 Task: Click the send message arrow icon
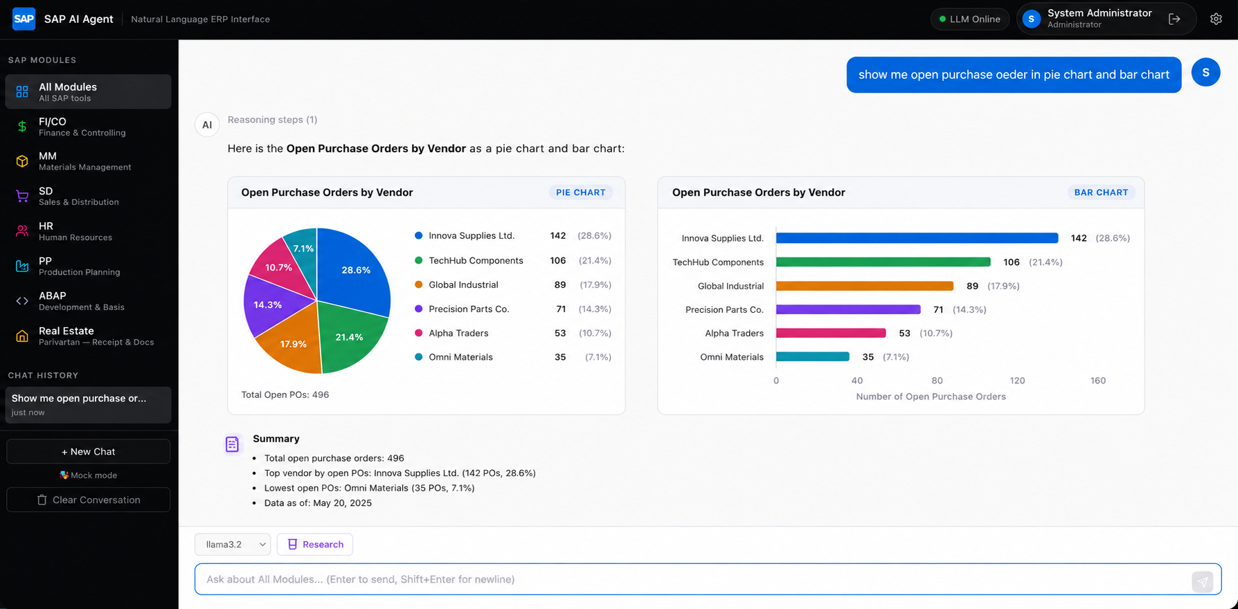coord(1203,582)
